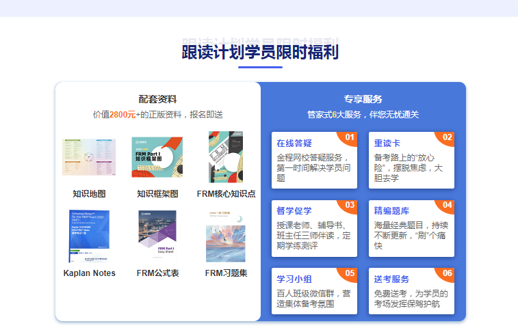Click the 知识框架图 label text
Screen dimensions: 518x330
157,194
